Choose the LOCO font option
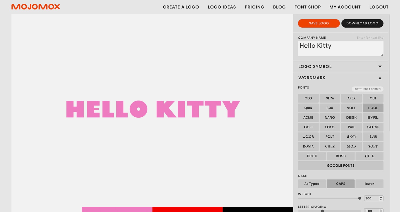This screenshot has height=212, width=400. [x=330, y=127]
